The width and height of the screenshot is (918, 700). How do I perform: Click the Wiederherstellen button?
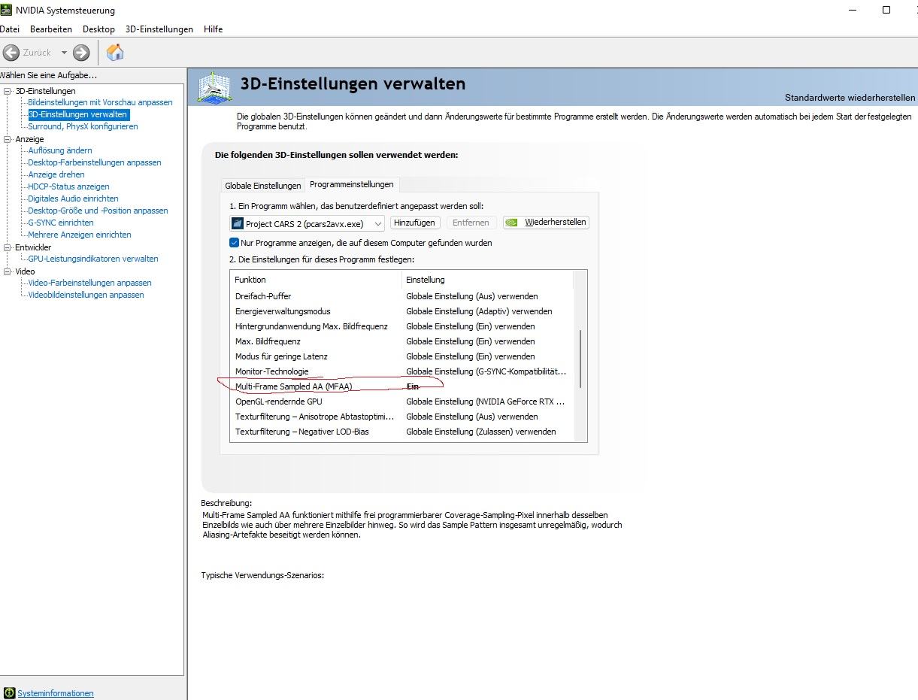[x=546, y=223]
